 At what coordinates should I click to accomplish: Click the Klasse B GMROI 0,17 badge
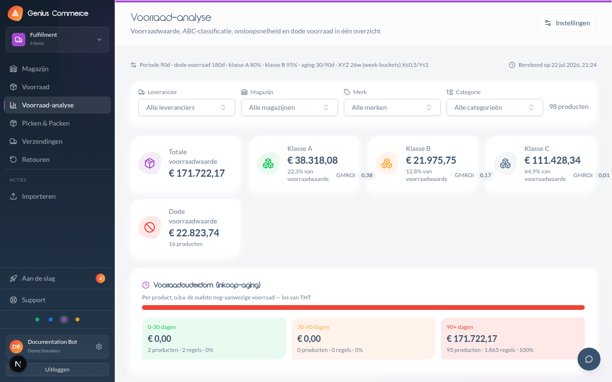coord(485,175)
